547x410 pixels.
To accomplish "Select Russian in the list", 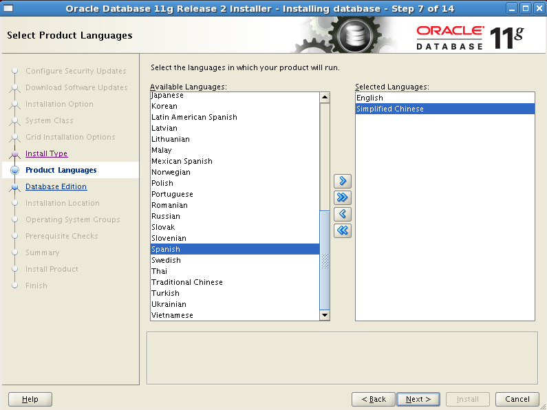I will coord(235,216).
